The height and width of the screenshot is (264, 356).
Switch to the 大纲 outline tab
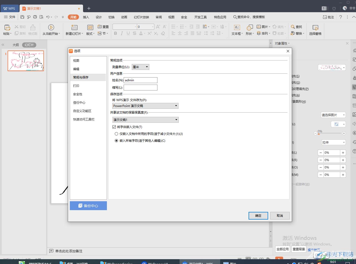tap(16, 45)
